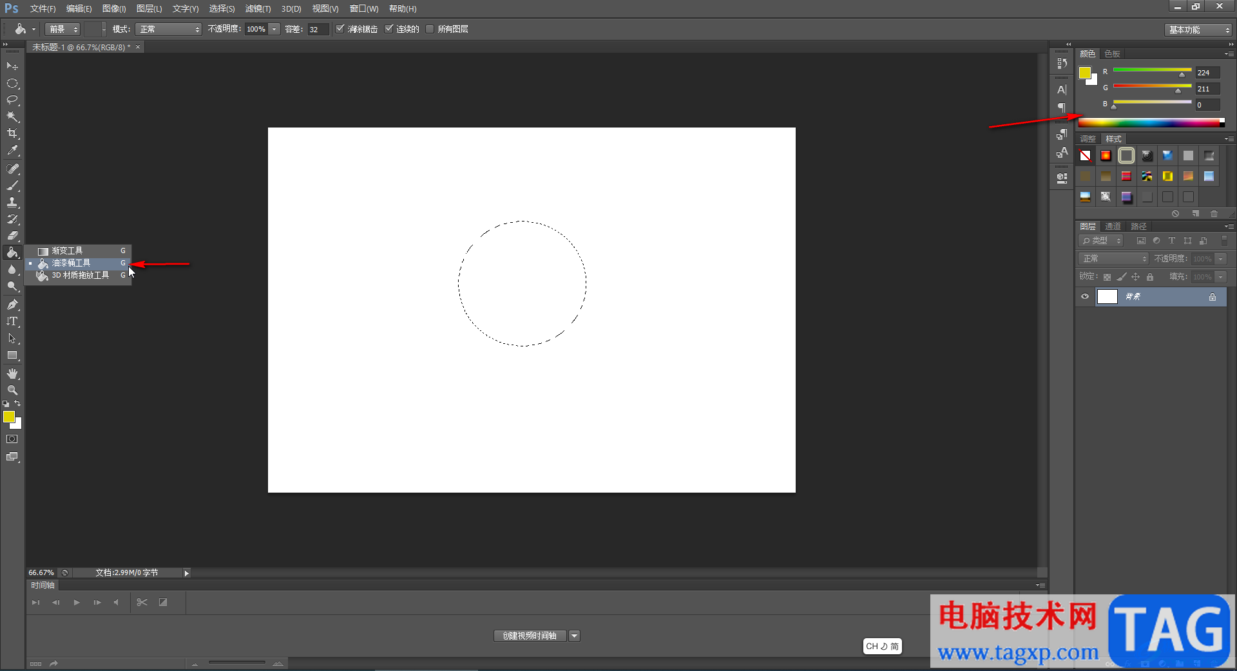Open the File menu

pos(43,9)
